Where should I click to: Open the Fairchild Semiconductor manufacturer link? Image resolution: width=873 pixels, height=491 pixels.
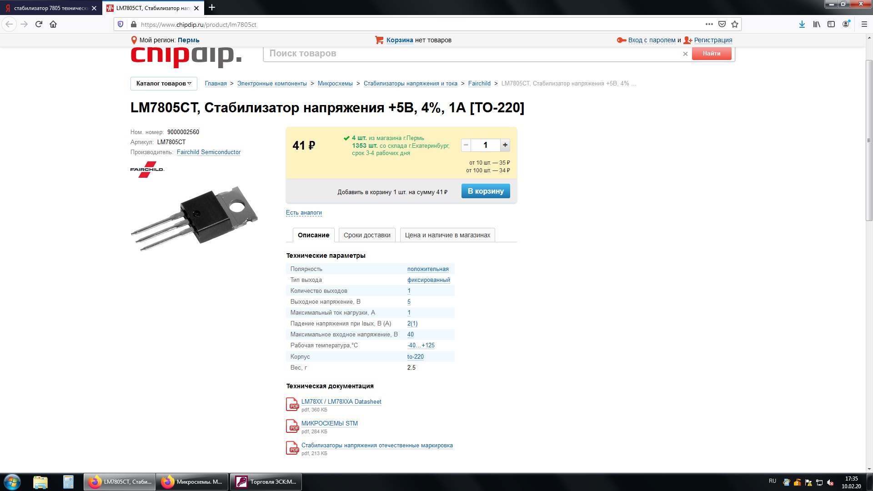coord(209,152)
